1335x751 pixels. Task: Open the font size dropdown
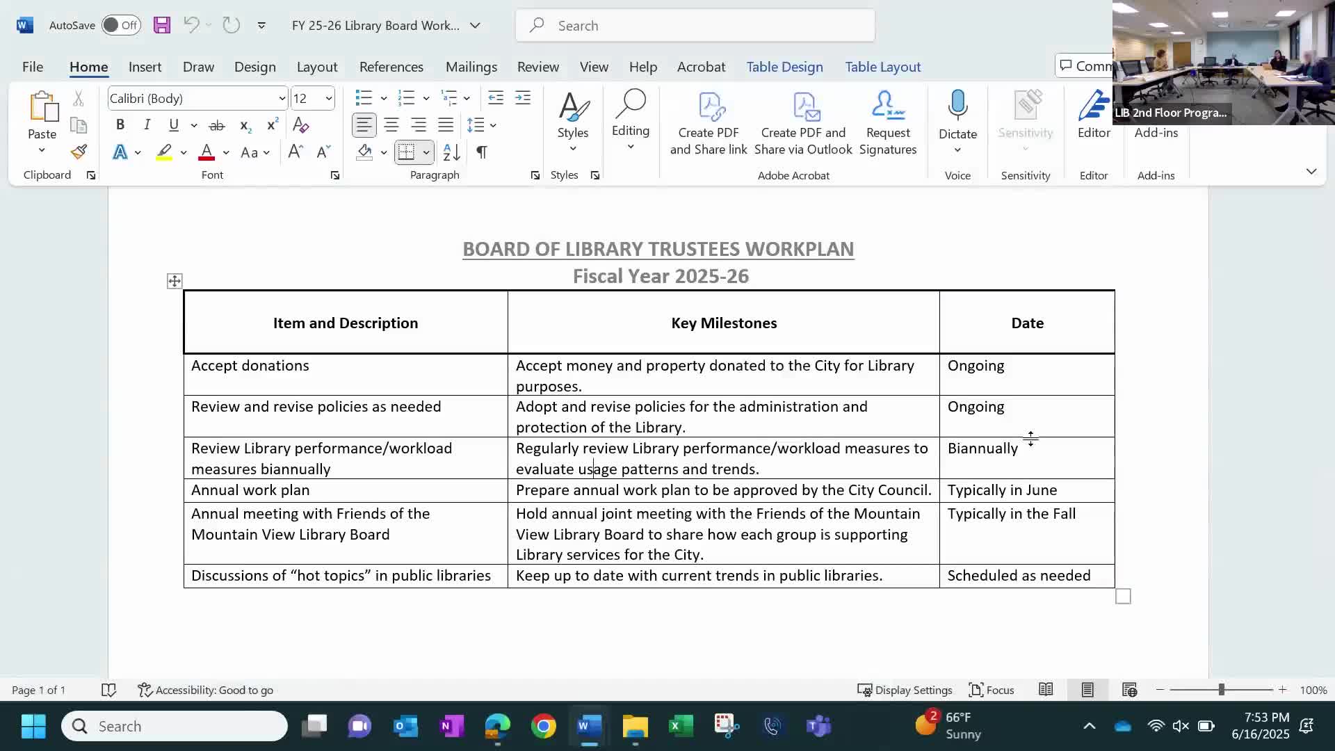[328, 99]
